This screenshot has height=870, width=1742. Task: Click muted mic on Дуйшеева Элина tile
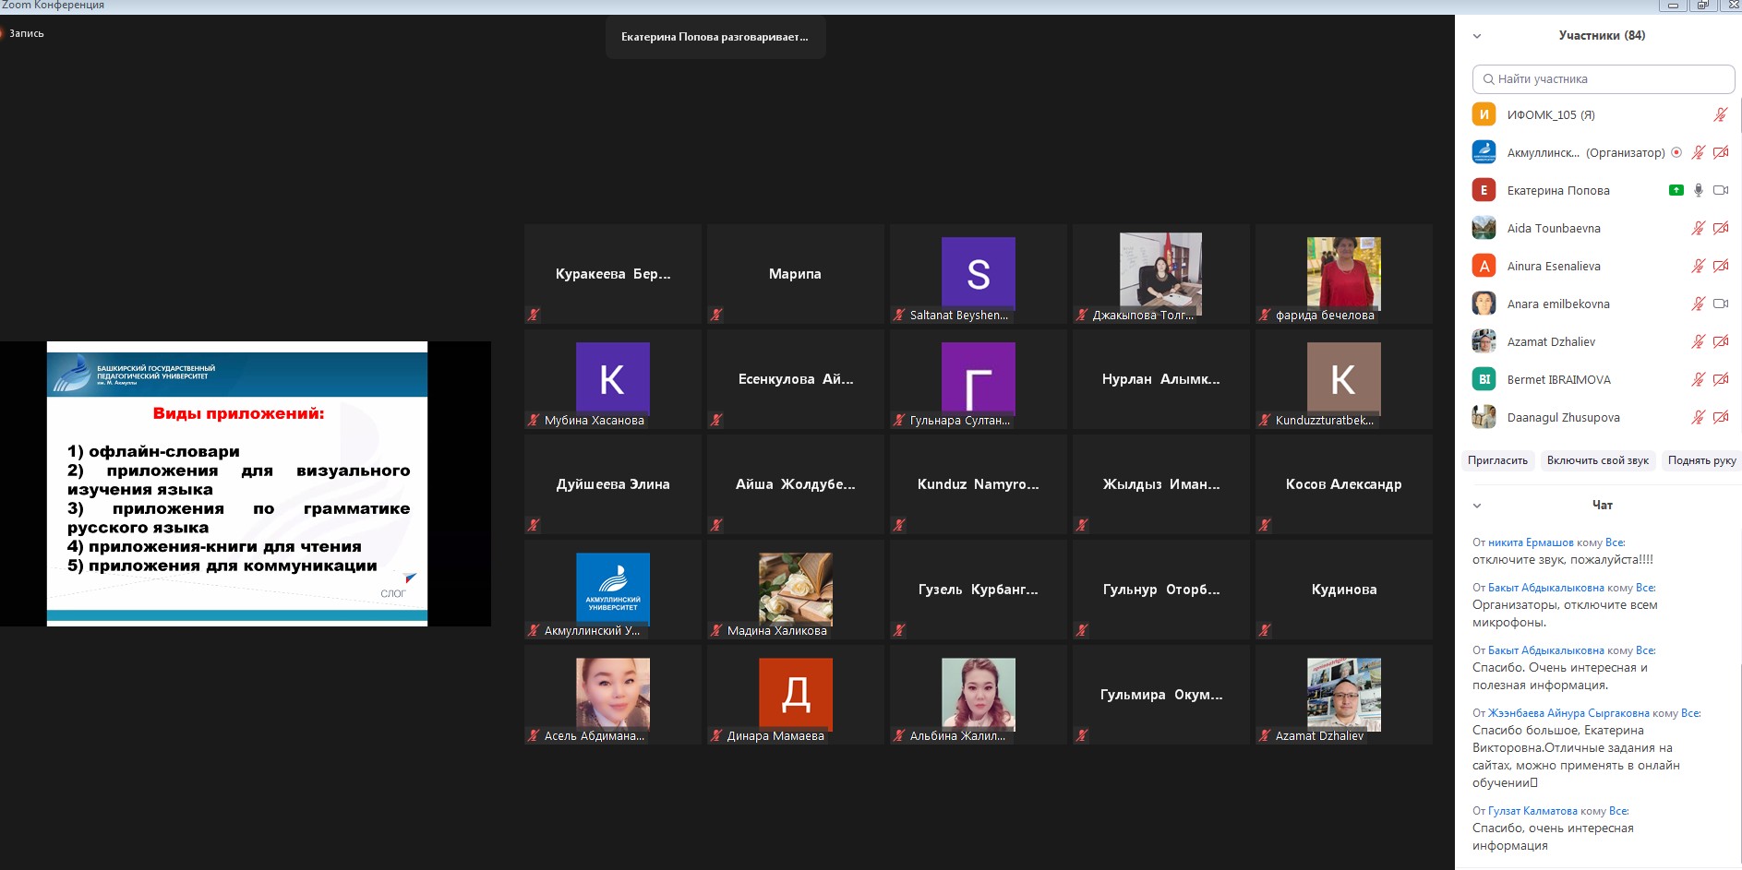(x=534, y=525)
